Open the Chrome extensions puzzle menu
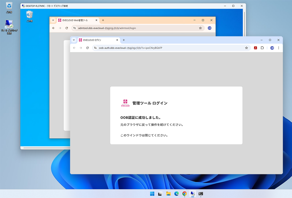The image size is (292, 198). point(262,48)
